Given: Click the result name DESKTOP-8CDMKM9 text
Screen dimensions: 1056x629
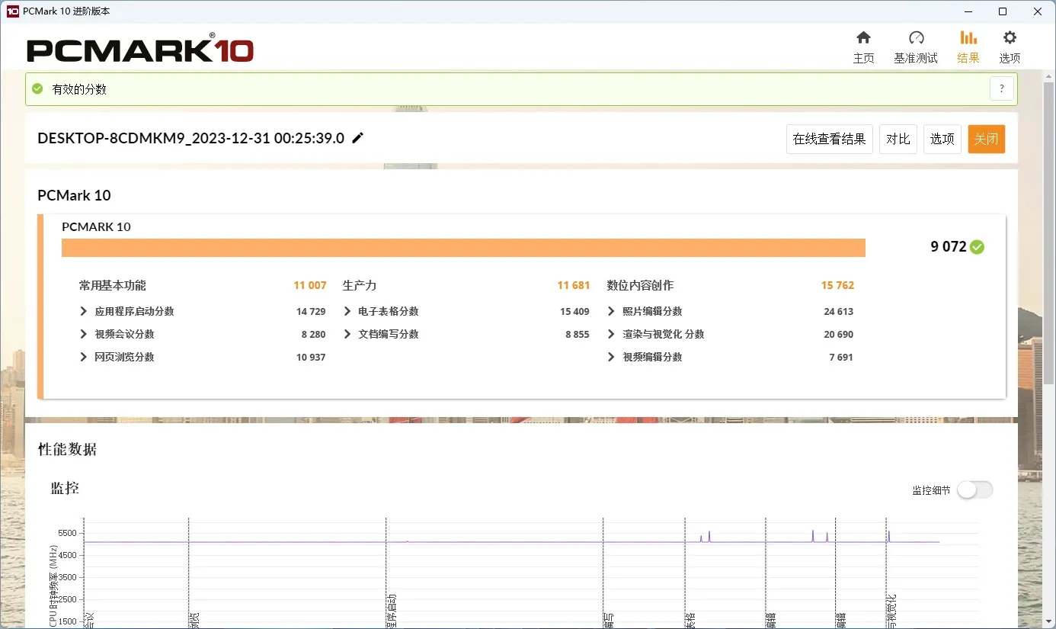Looking at the screenshot, I should click(191, 138).
